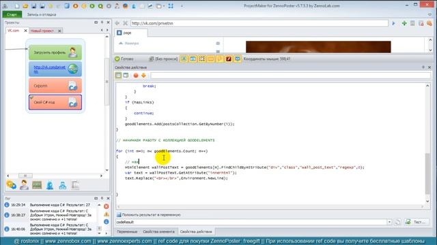
Task: Toggle the first yellow-highlighted browser option icon
Action: coord(184,59)
